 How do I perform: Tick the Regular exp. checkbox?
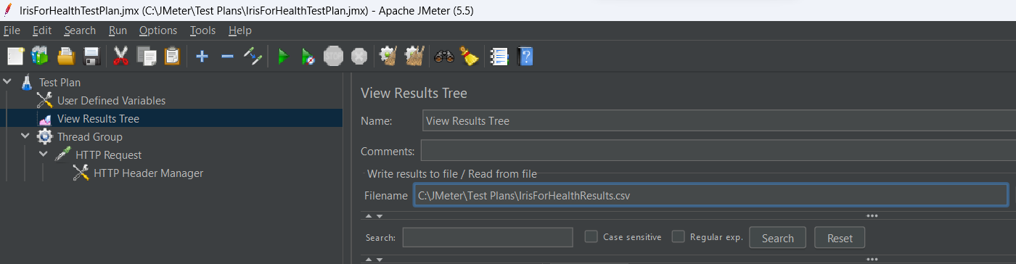679,236
